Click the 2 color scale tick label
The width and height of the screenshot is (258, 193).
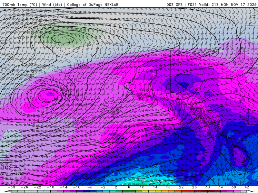point(116,187)
